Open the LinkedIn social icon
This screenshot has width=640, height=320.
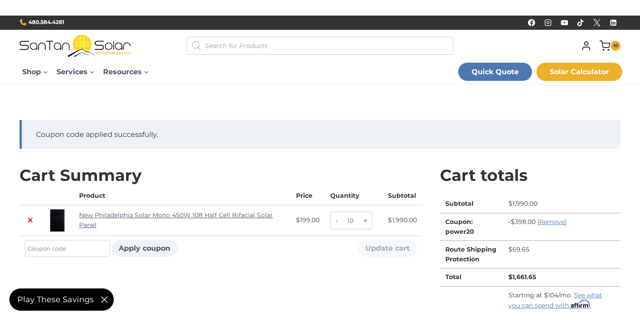(x=613, y=23)
